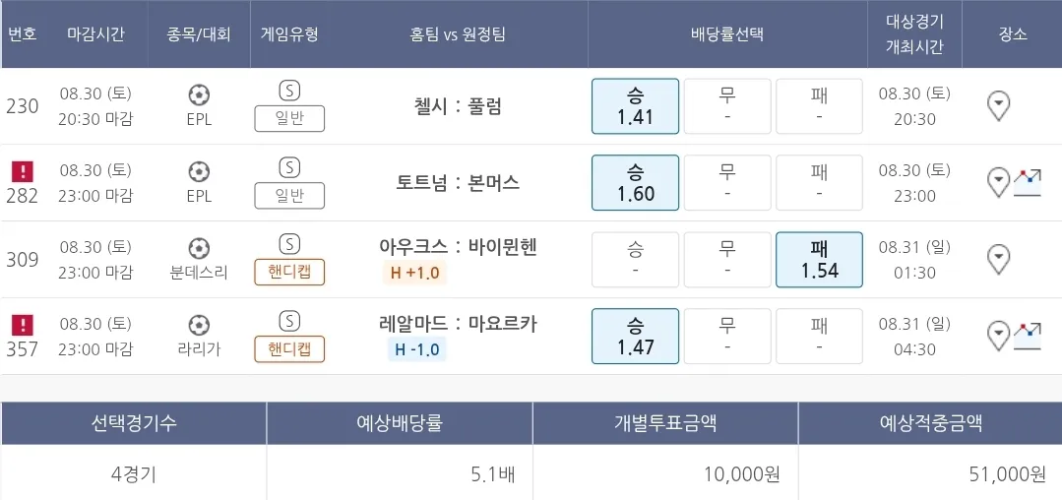Select the 무 option for 토트넘 vs 본머스
The image size is (1062, 500).
[x=727, y=183]
